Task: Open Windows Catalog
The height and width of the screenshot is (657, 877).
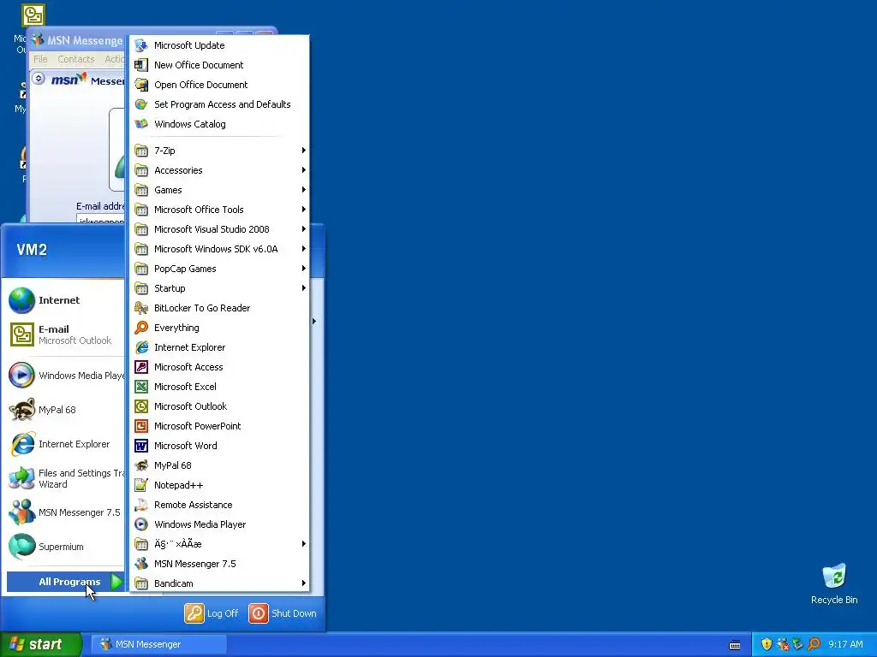Action: (x=219, y=124)
